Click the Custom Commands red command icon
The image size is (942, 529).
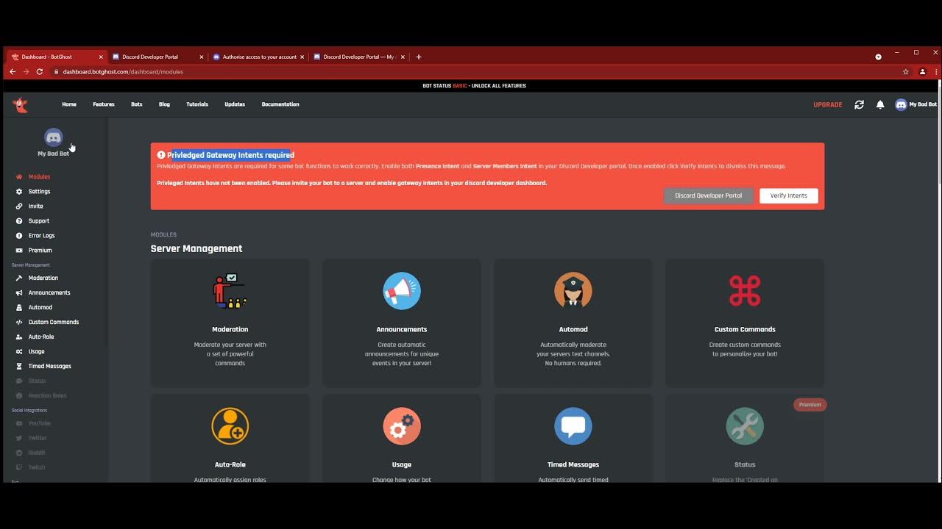[x=745, y=290]
